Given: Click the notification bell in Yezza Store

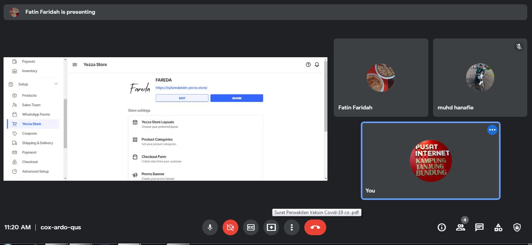Looking at the screenshot, I should (317, 65).
